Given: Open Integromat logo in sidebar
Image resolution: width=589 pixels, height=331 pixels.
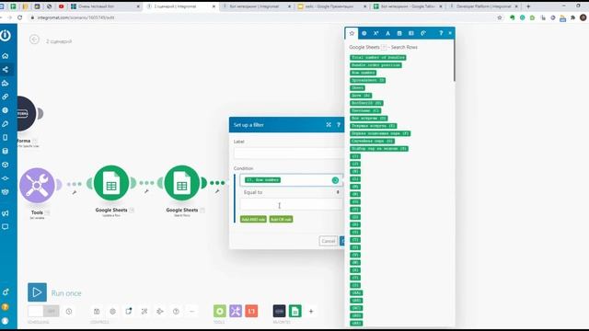Looking at the screenshot, I should pyautogui.click(x=6, y=36).
